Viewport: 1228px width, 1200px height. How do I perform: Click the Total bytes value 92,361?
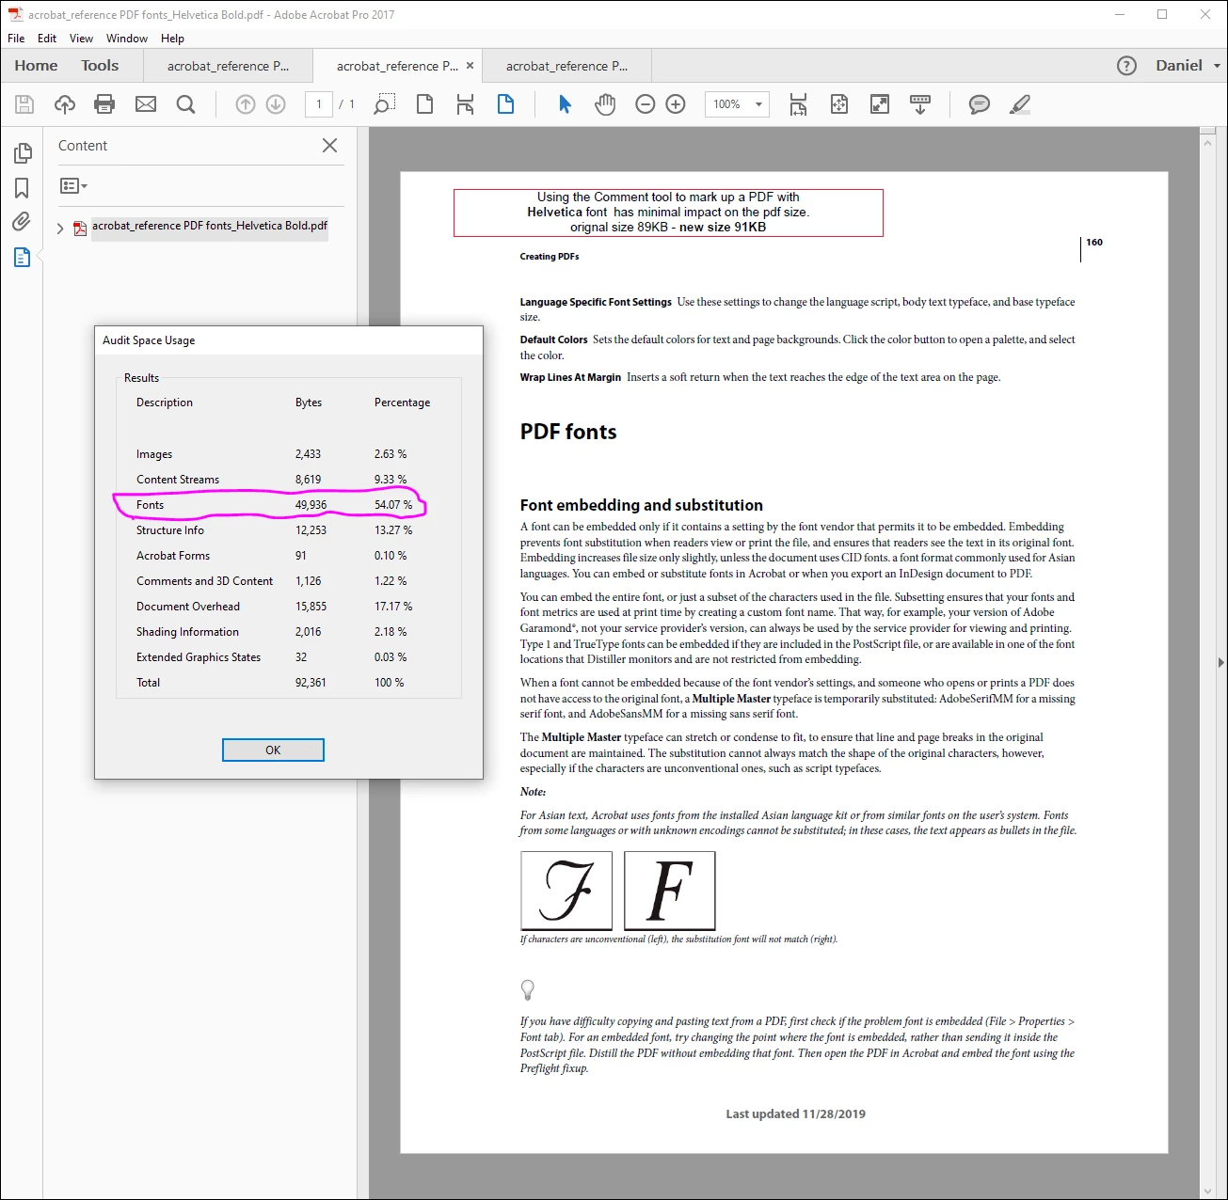pos(311,683)
